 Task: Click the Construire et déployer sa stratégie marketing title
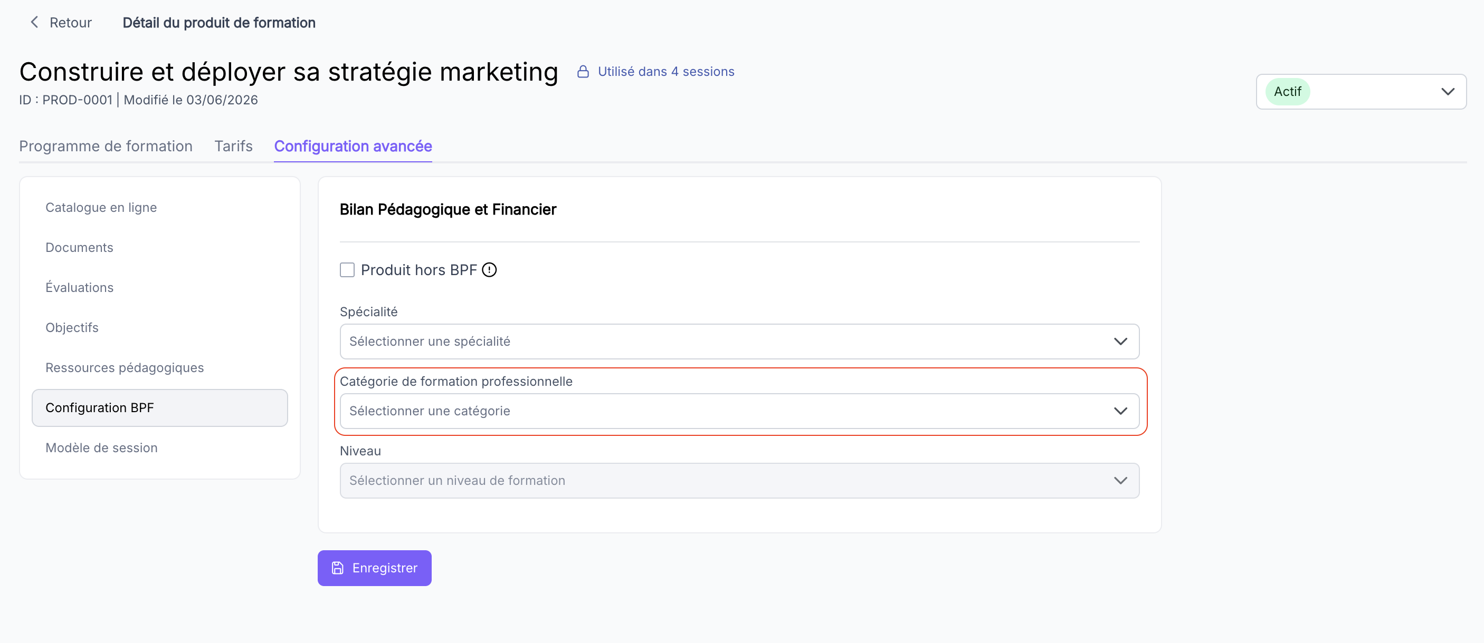(x=289, y=72)
